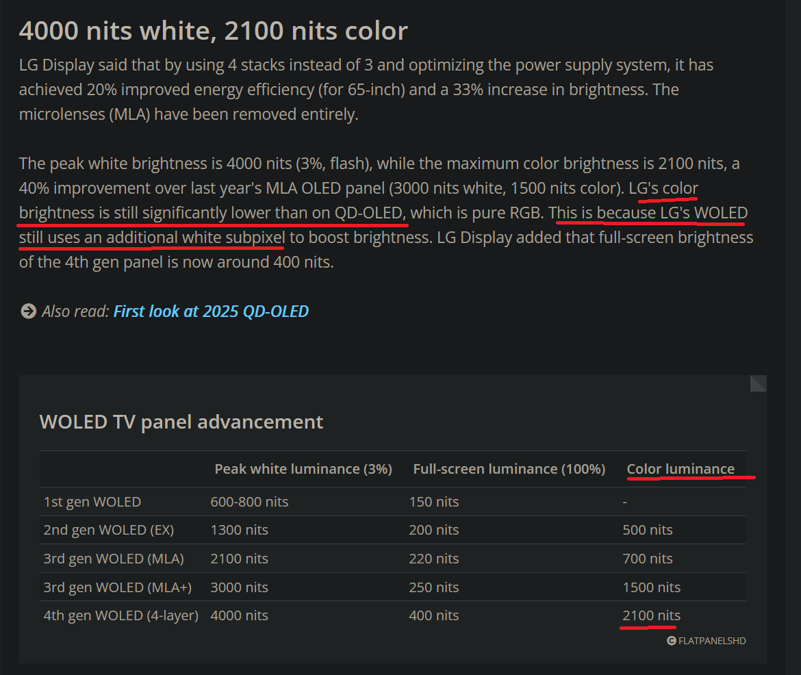Click the '150 nits' cell
Viewport: 801px width, 675px height.
434,502
